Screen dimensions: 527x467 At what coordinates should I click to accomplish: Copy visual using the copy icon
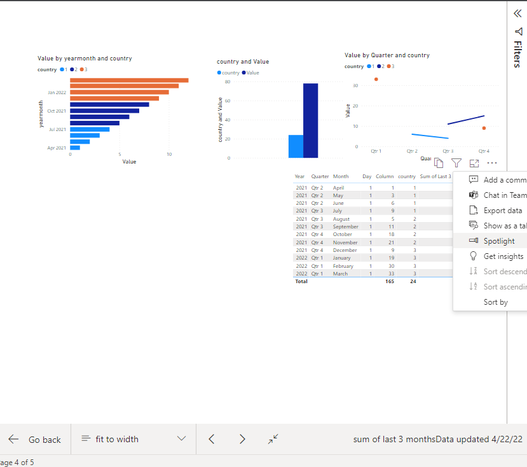(439, 163)
